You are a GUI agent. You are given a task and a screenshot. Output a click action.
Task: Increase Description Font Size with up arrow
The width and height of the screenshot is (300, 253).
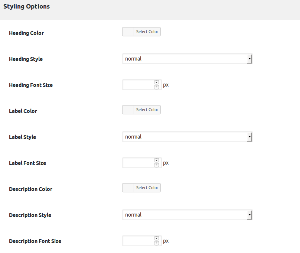pyautogui.click(x=157, y=239)
